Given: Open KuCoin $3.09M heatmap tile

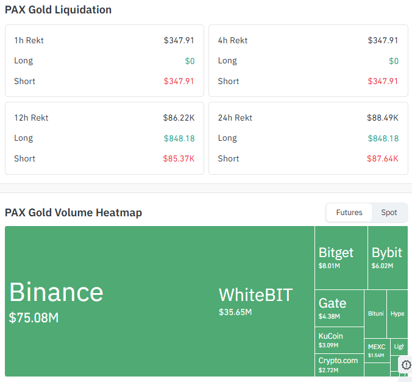Looking at the screenshot, I should 339,340.
